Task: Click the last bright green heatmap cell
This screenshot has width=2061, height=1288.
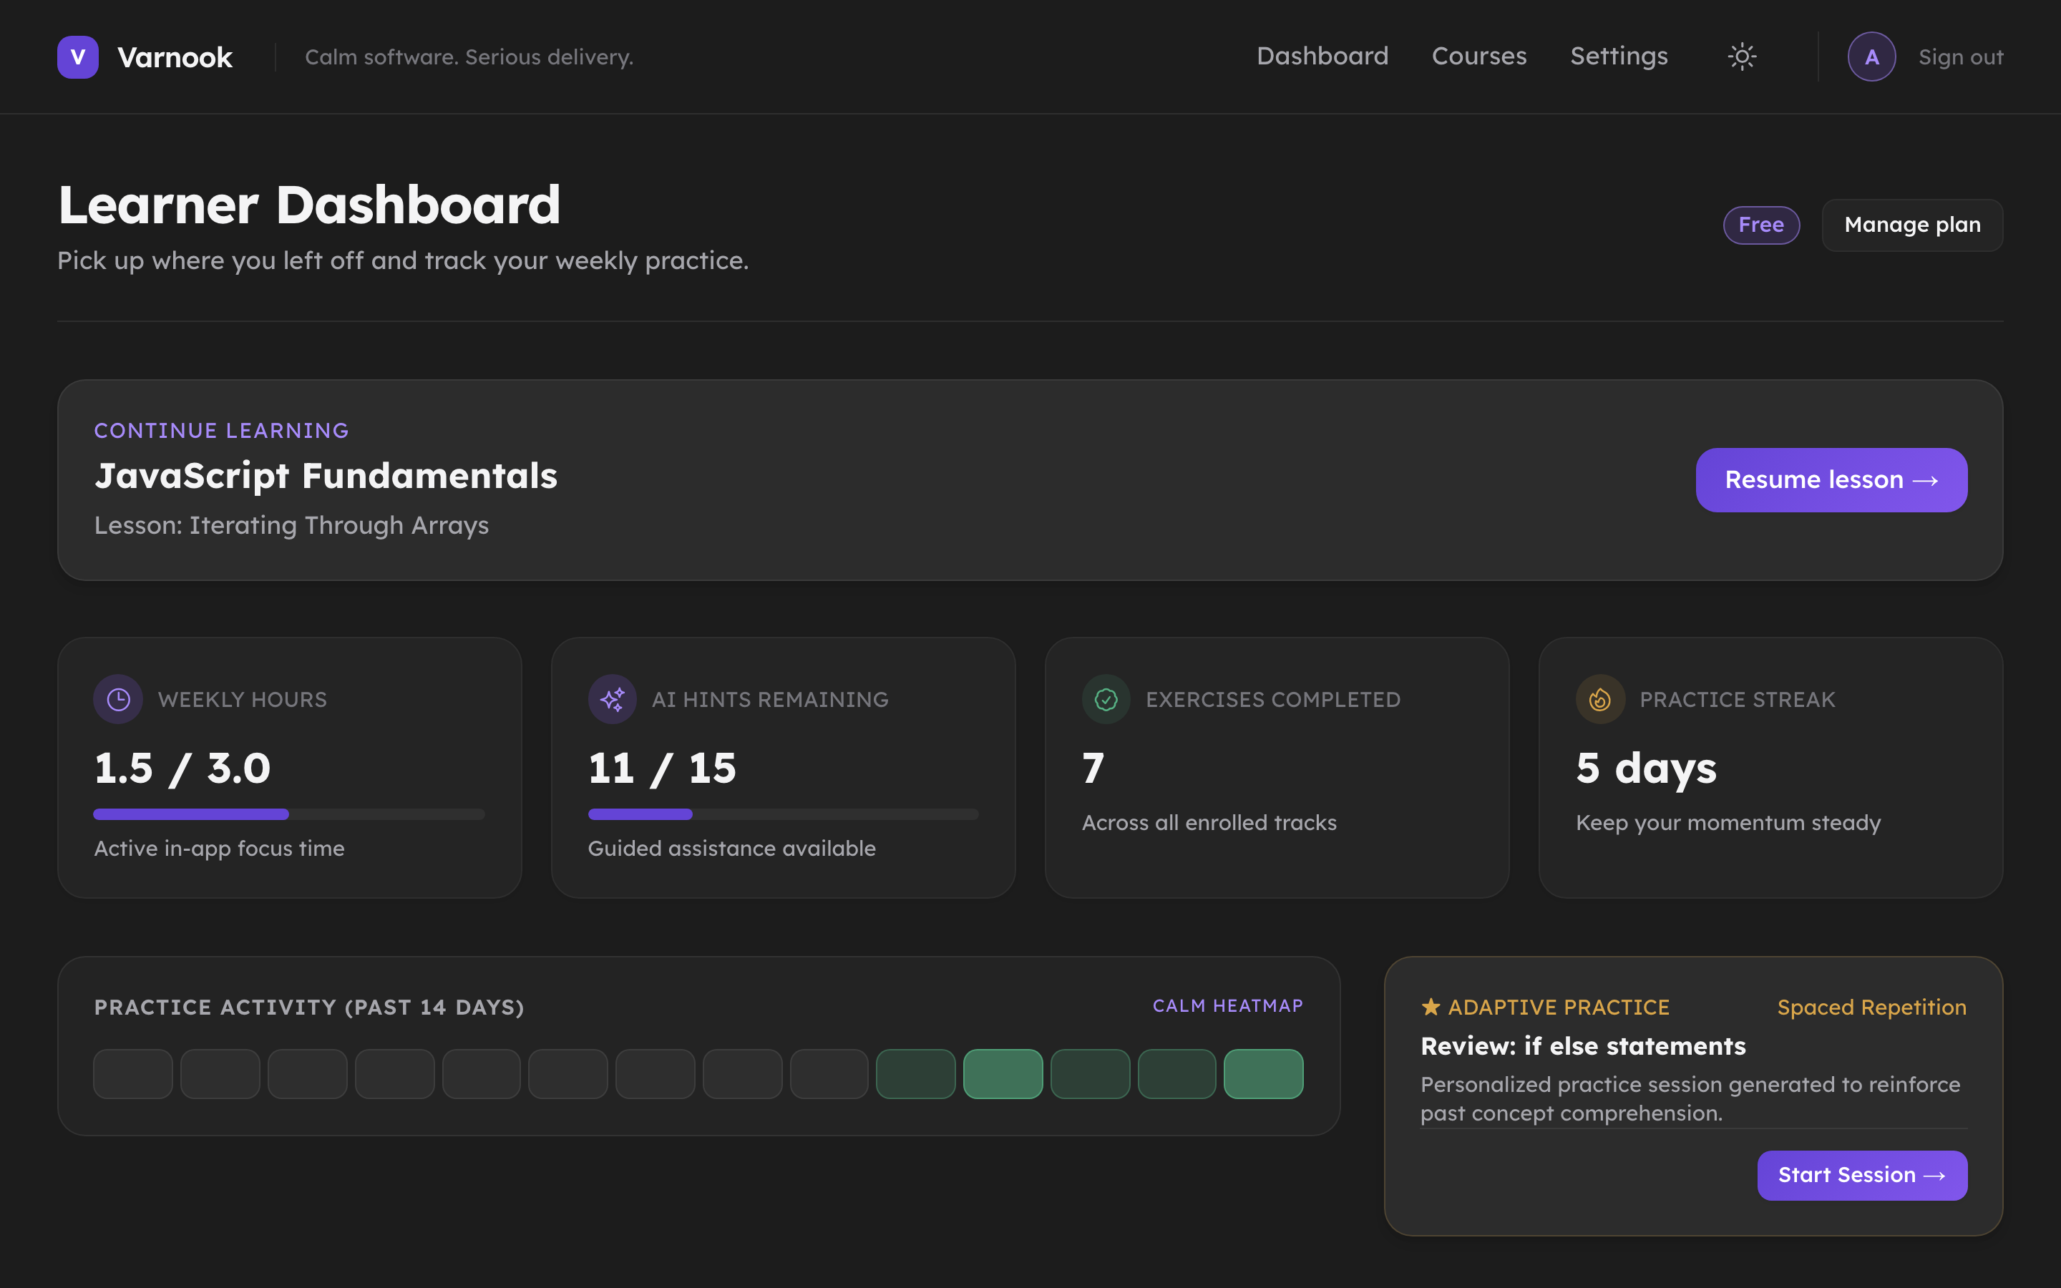Action: coord(1263,1074)
